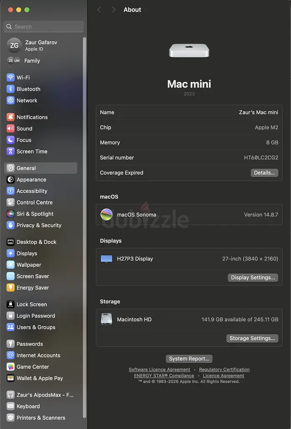
Task: Open ENERGY STAR Compliance link
Action: click(164, 376)
